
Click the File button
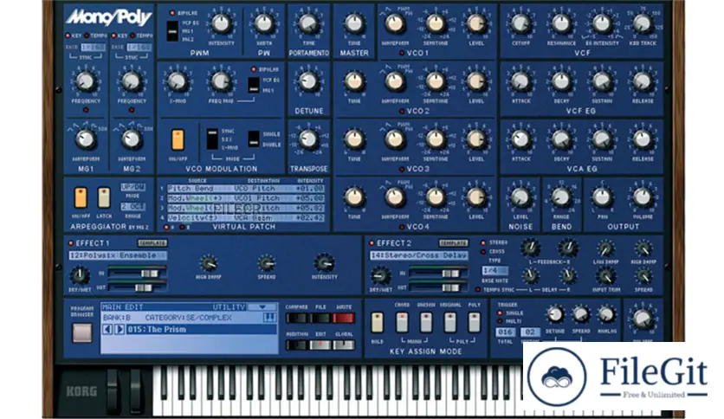(320, 318)
